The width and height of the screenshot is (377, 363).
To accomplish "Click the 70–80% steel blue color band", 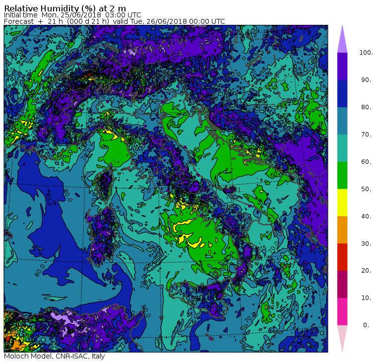I will pyautogui.click(x=342, y=121).
